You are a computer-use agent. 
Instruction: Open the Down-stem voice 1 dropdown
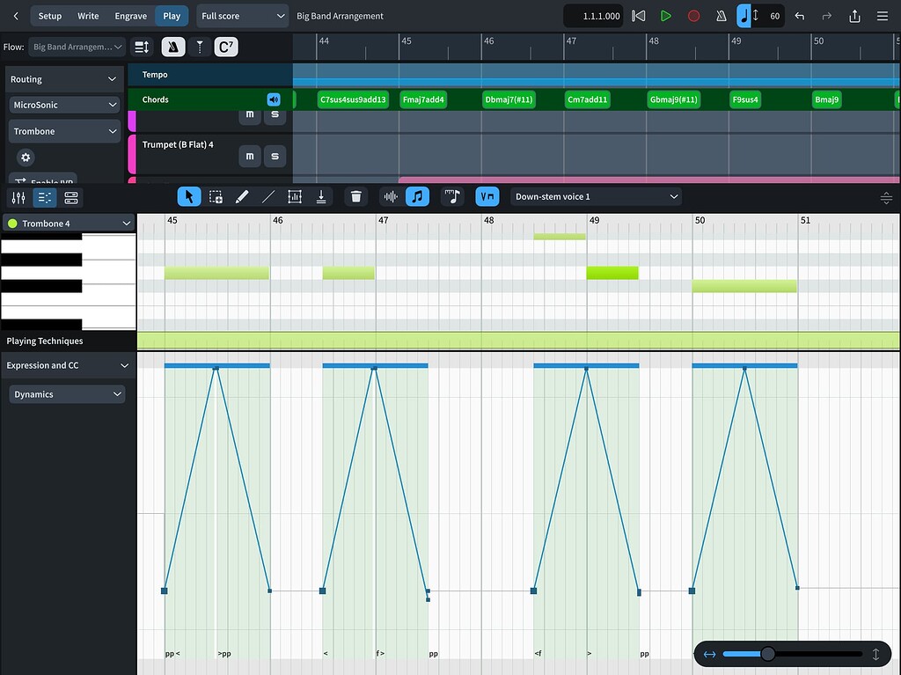596,196
